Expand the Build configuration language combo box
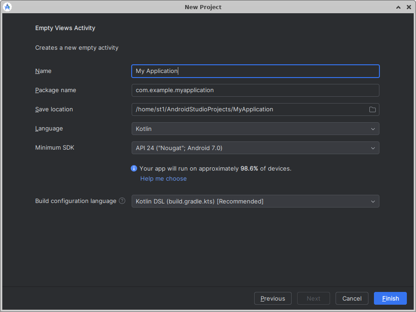The width and height of the screenshot is (416, 312). [x=255, y=201]
